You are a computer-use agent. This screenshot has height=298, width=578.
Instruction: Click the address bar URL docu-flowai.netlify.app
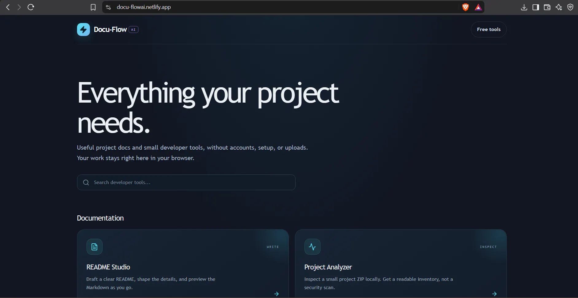144,7
